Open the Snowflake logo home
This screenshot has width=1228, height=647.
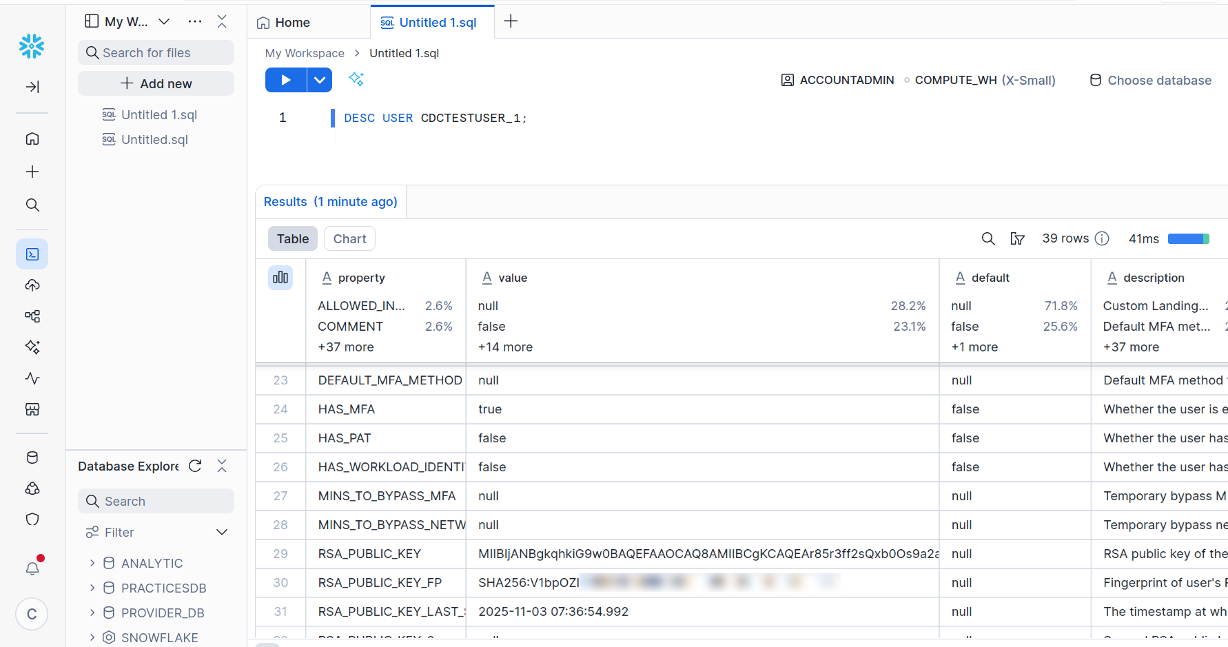coord(32,46)
